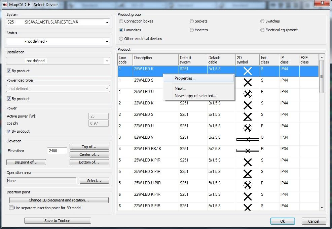The width and height of the screenshot is (332, 229).
Task: Click the Default cable column header
Action: [x=221, y=60]
